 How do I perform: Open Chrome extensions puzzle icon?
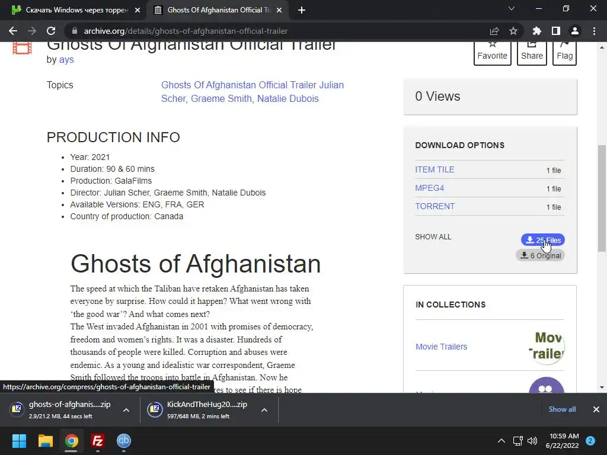(537, 31)
